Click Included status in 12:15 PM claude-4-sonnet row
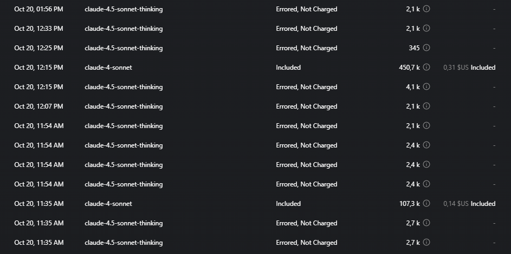This screenshot has height=254, width=511. (x=288, y=68)
